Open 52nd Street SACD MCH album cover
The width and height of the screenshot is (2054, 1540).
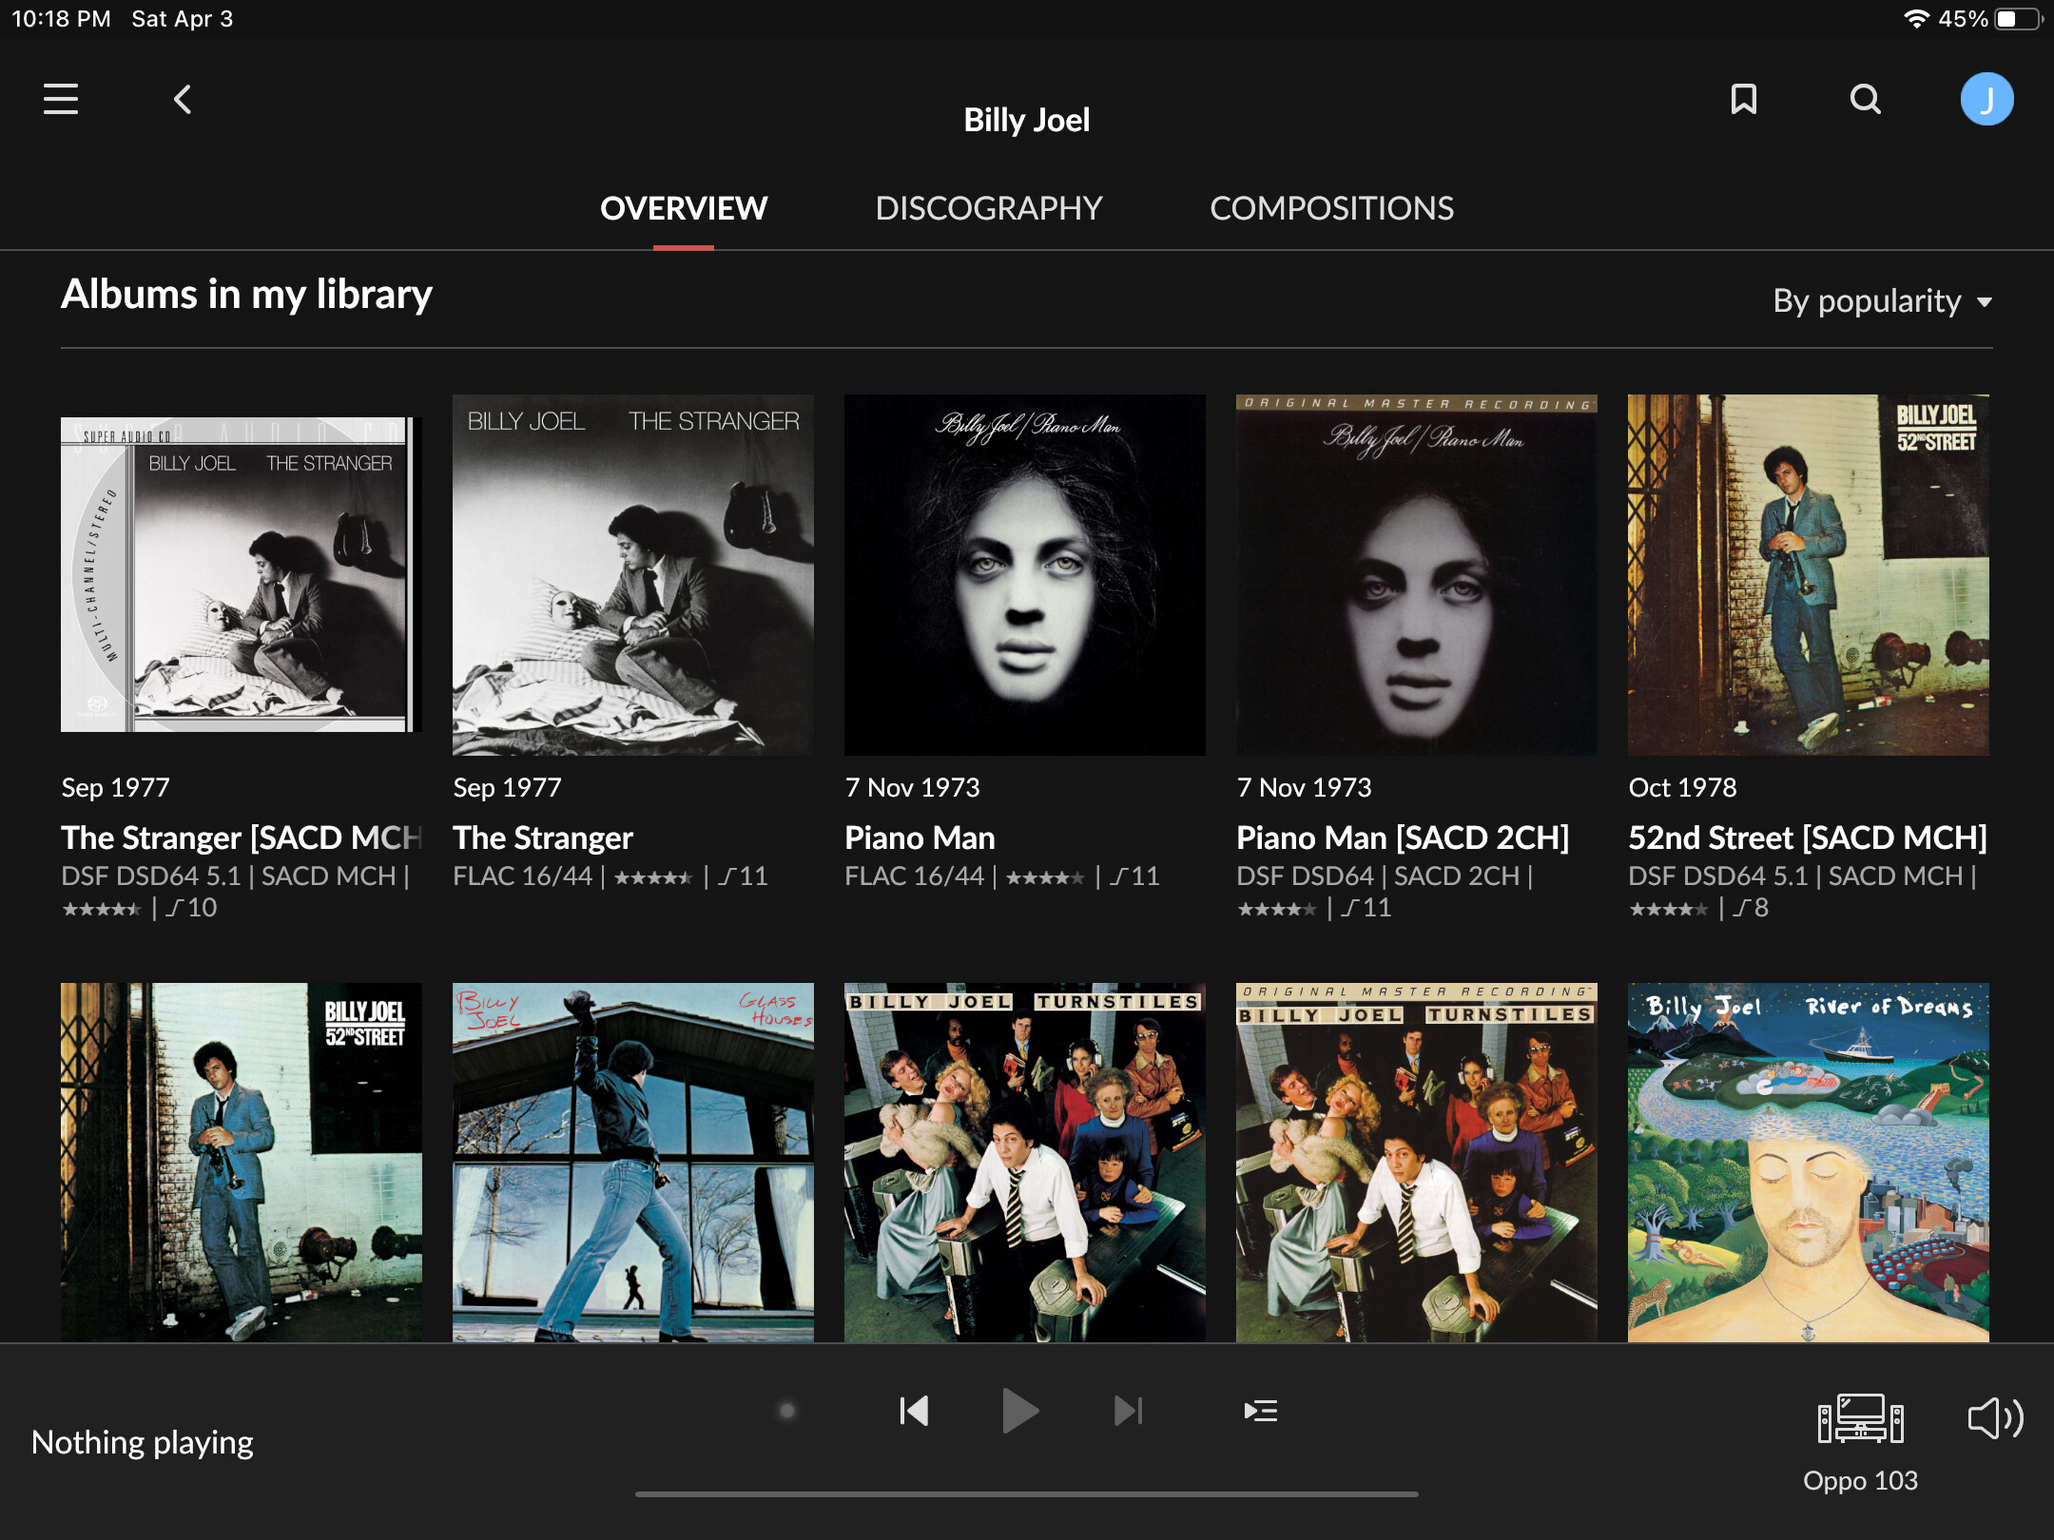(1809, 574)
